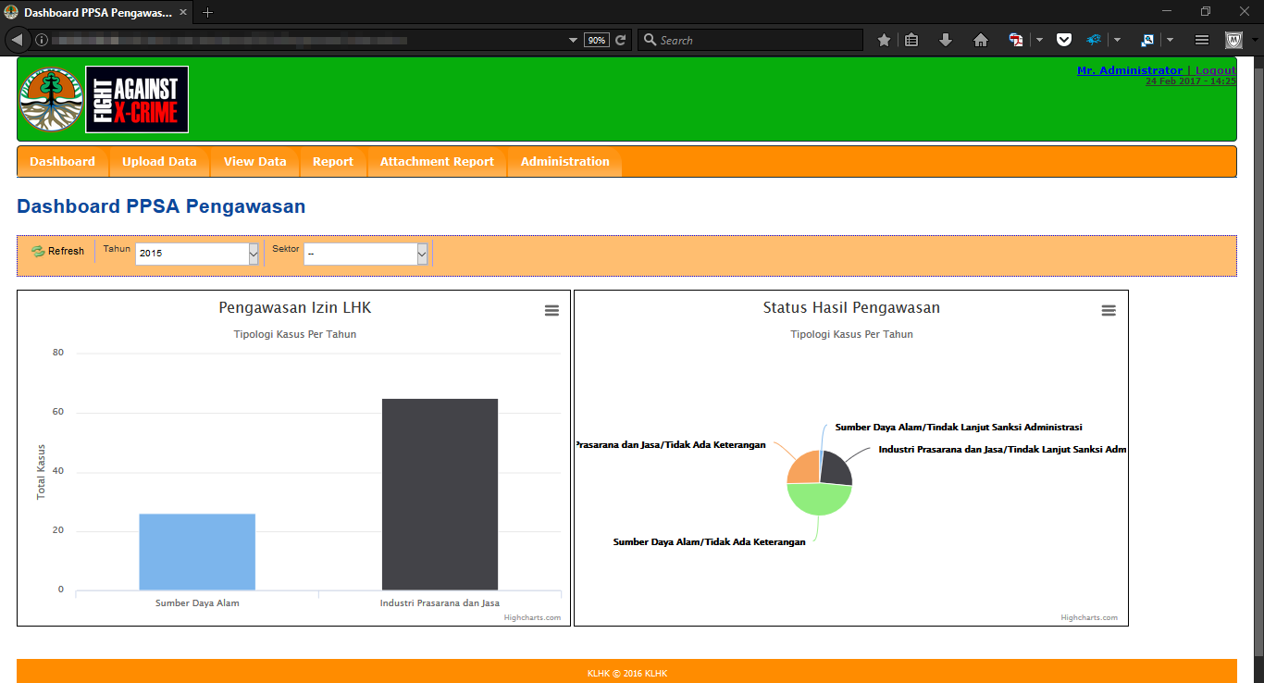Open Status Hasil Pengawasan chart context menu
Image resolution: width=1264 pixels, height=683 pixels.
click(x=1109, y=311)
